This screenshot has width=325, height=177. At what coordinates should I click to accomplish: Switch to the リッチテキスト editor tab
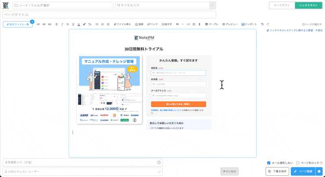click(308, 5)
